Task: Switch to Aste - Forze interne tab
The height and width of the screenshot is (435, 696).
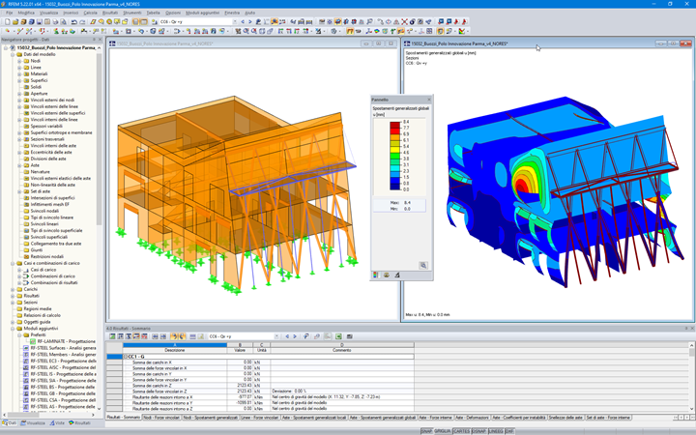Action: 435,418
